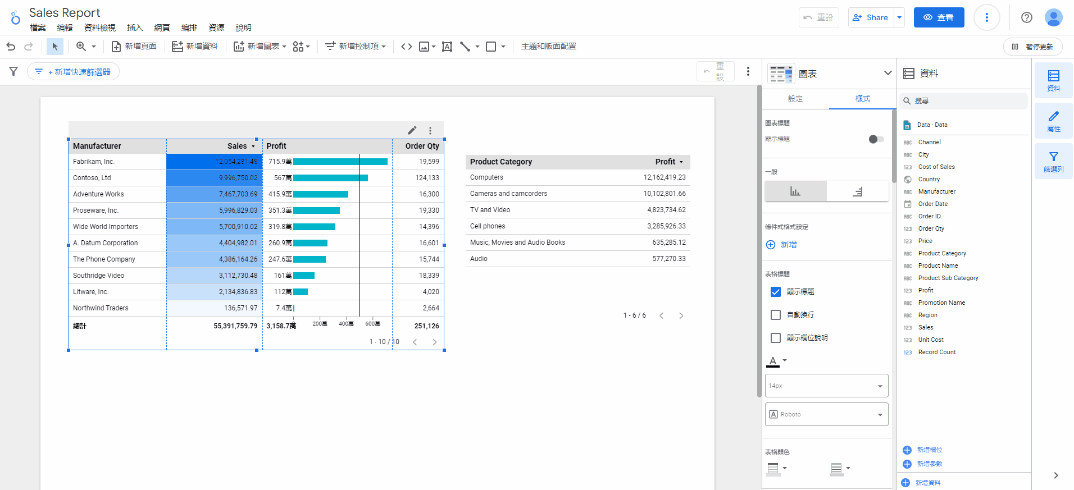Go to next page of category table
This screenshot has height=490, width=1074.
pyautogui.click(x=681, y=316)
